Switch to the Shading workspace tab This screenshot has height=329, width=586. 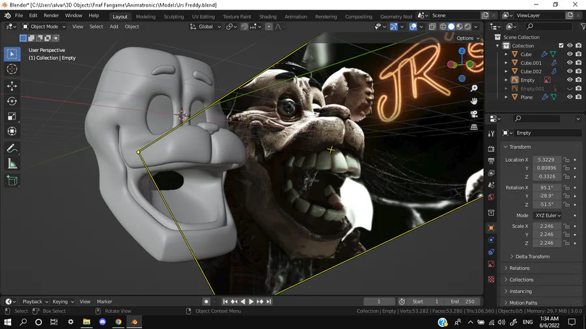click(x=268, y=16)
